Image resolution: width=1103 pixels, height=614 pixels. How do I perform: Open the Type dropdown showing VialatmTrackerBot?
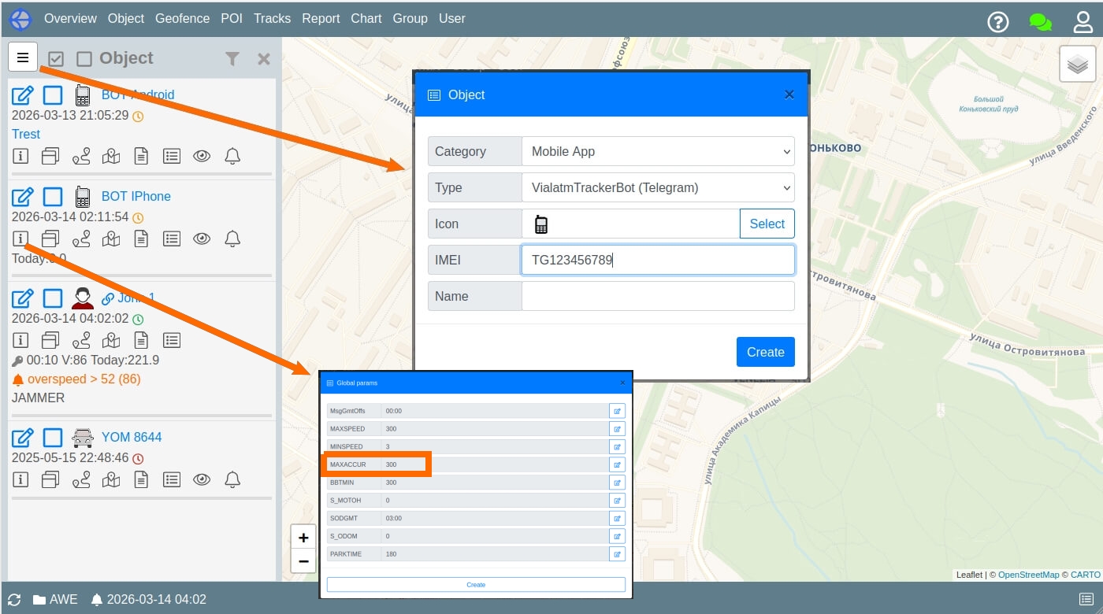658,187
